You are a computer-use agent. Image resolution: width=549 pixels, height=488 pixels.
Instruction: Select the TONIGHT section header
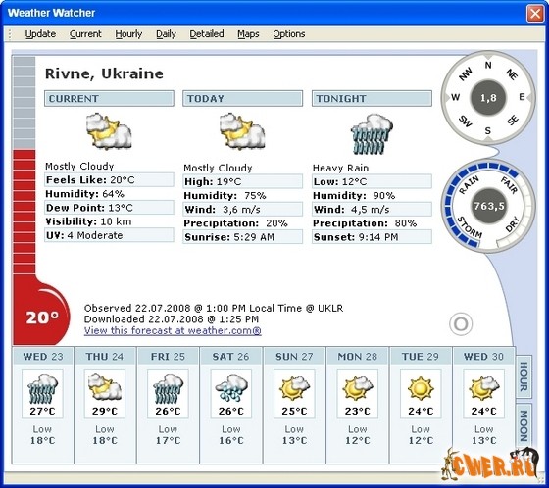click(x=372, y=98)
